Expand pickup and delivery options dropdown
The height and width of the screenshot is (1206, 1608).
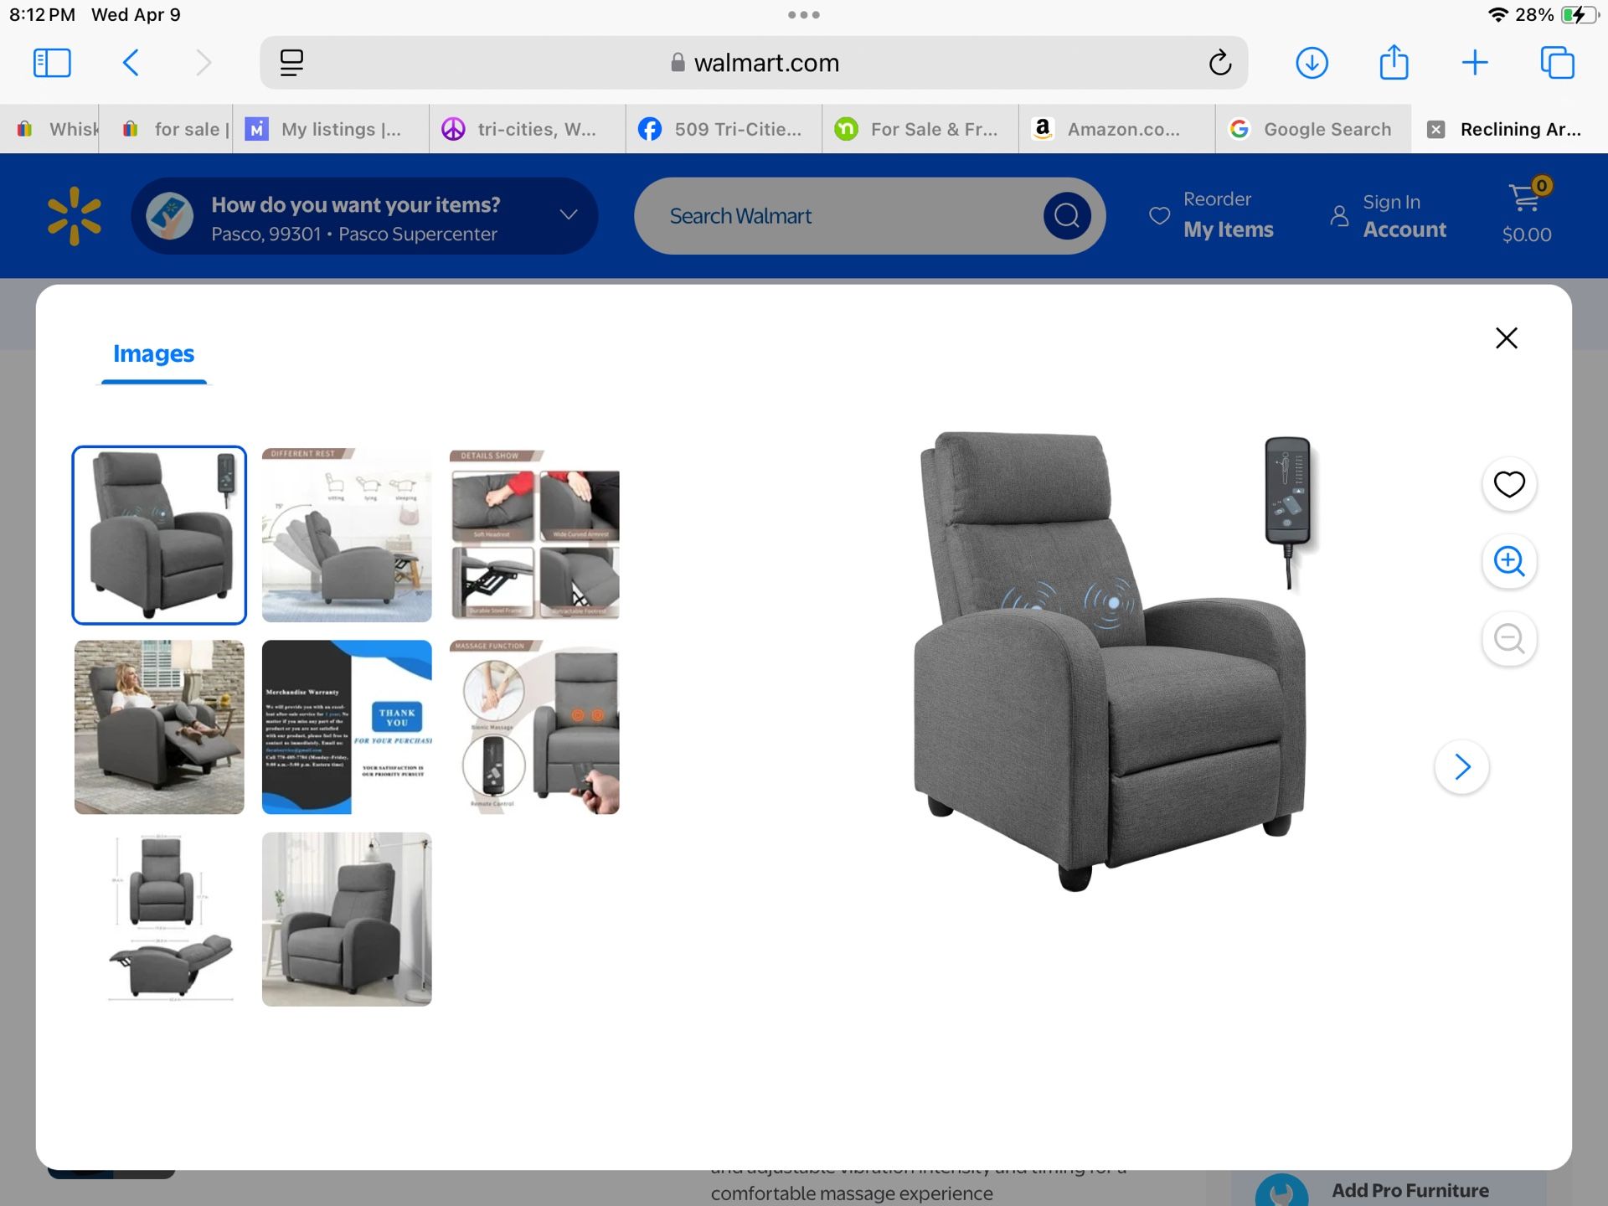coord(569,215)
